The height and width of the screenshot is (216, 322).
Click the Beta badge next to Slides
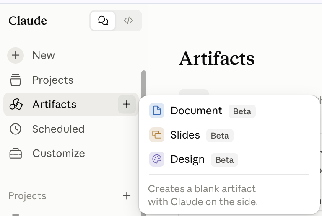point(220,136)
